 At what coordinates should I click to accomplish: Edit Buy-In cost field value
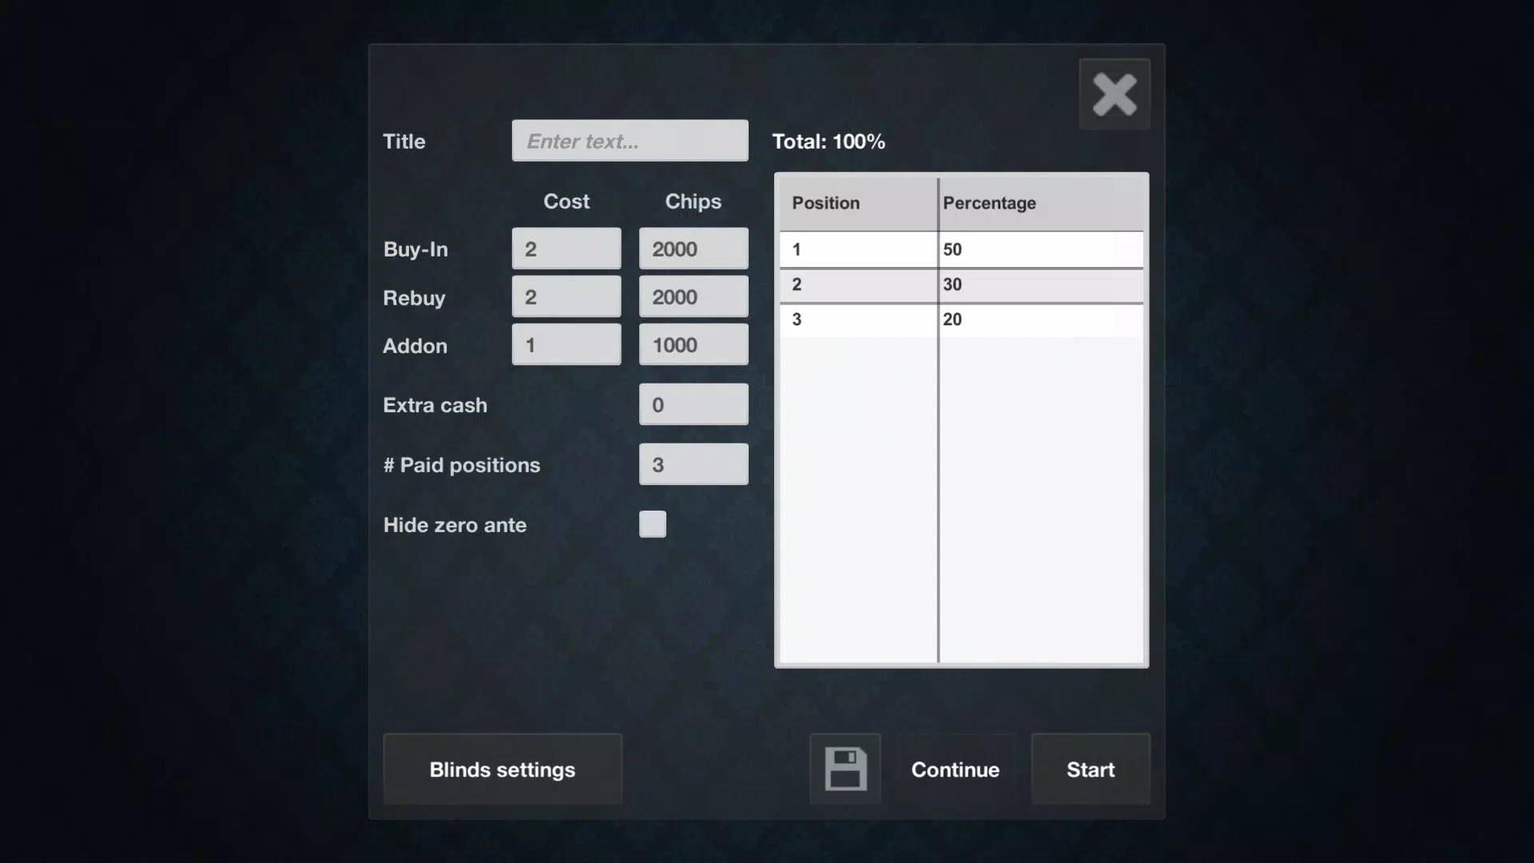point(566,248)
